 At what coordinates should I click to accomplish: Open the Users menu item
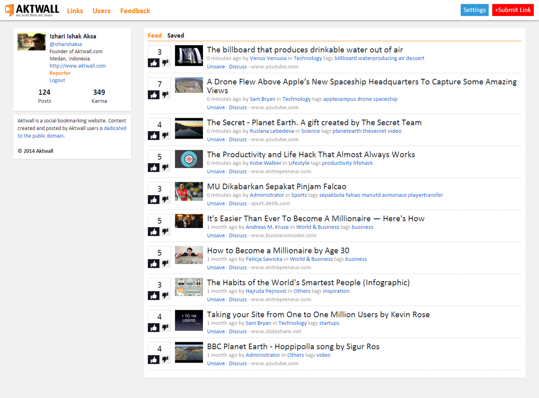click(101, 11)
